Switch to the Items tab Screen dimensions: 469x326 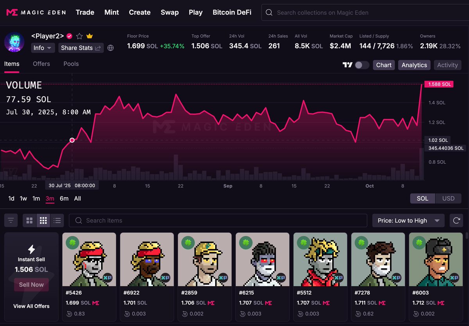pos(12,64)
